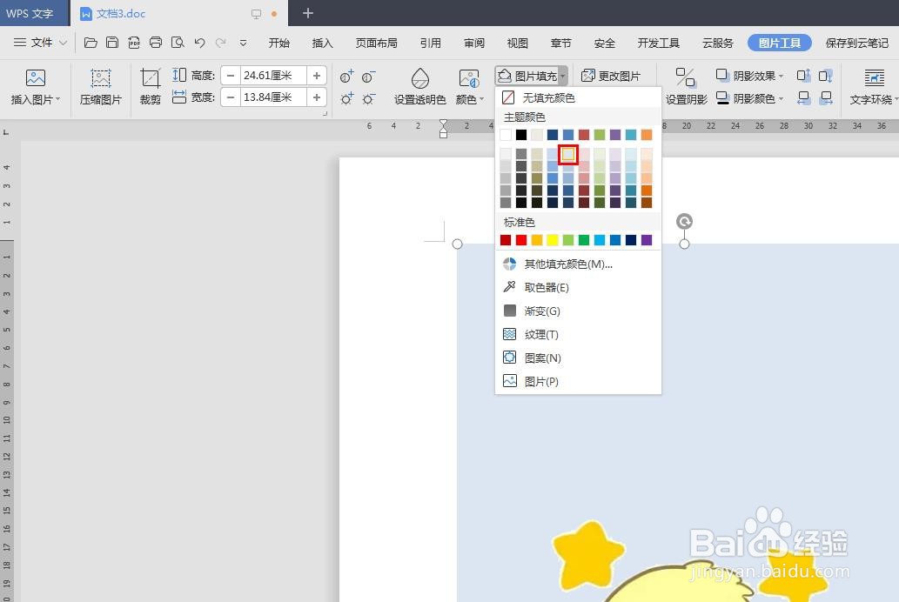
Task: Select the Pattern fill option
Action: [x=578, y=358]
